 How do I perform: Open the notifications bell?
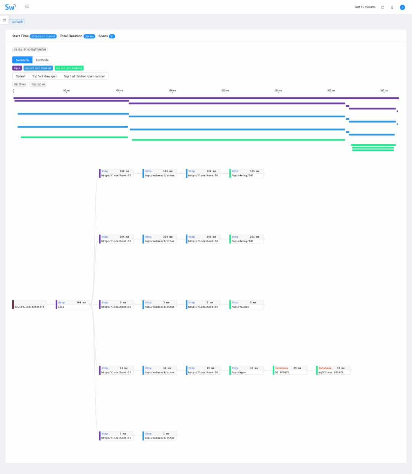point(392,7)
